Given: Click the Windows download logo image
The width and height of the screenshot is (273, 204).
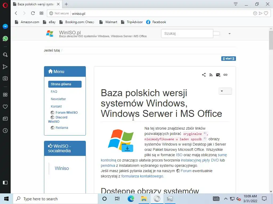Looking at the screenshot, I should [x=121, y=141].
